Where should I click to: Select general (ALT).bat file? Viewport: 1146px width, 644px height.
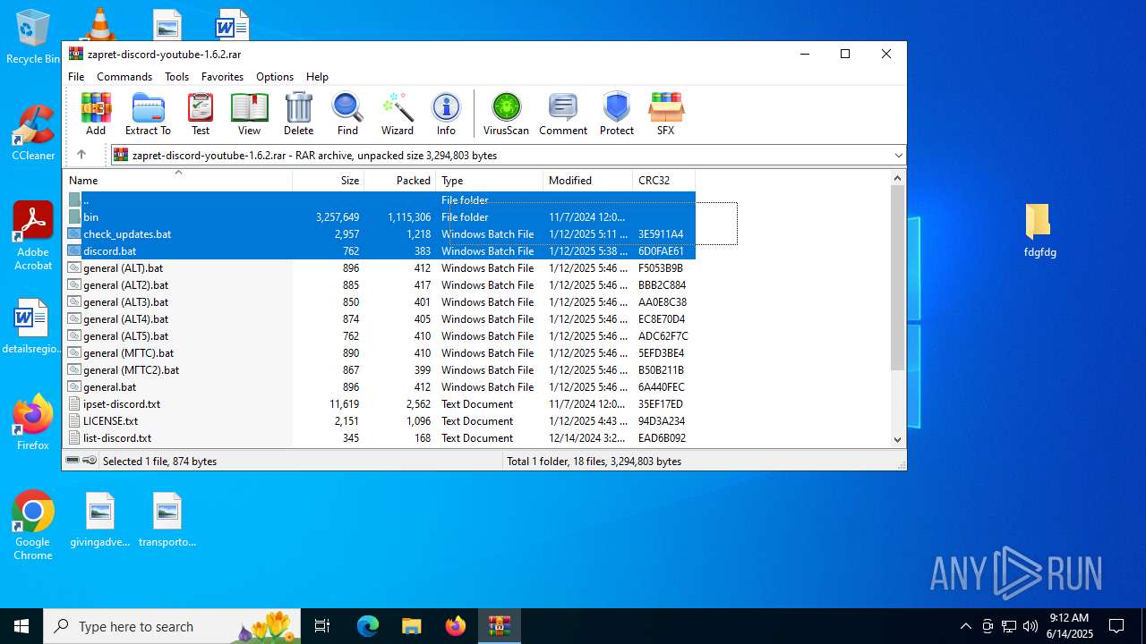(380, 268)
